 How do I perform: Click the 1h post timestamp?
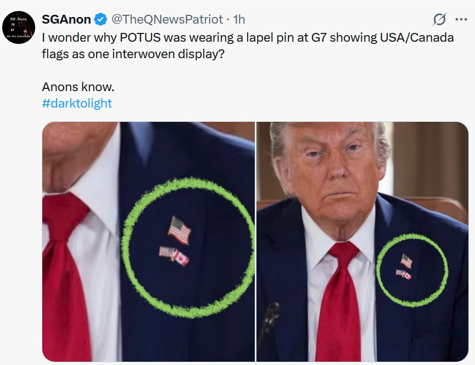click(x=239, y=19)
